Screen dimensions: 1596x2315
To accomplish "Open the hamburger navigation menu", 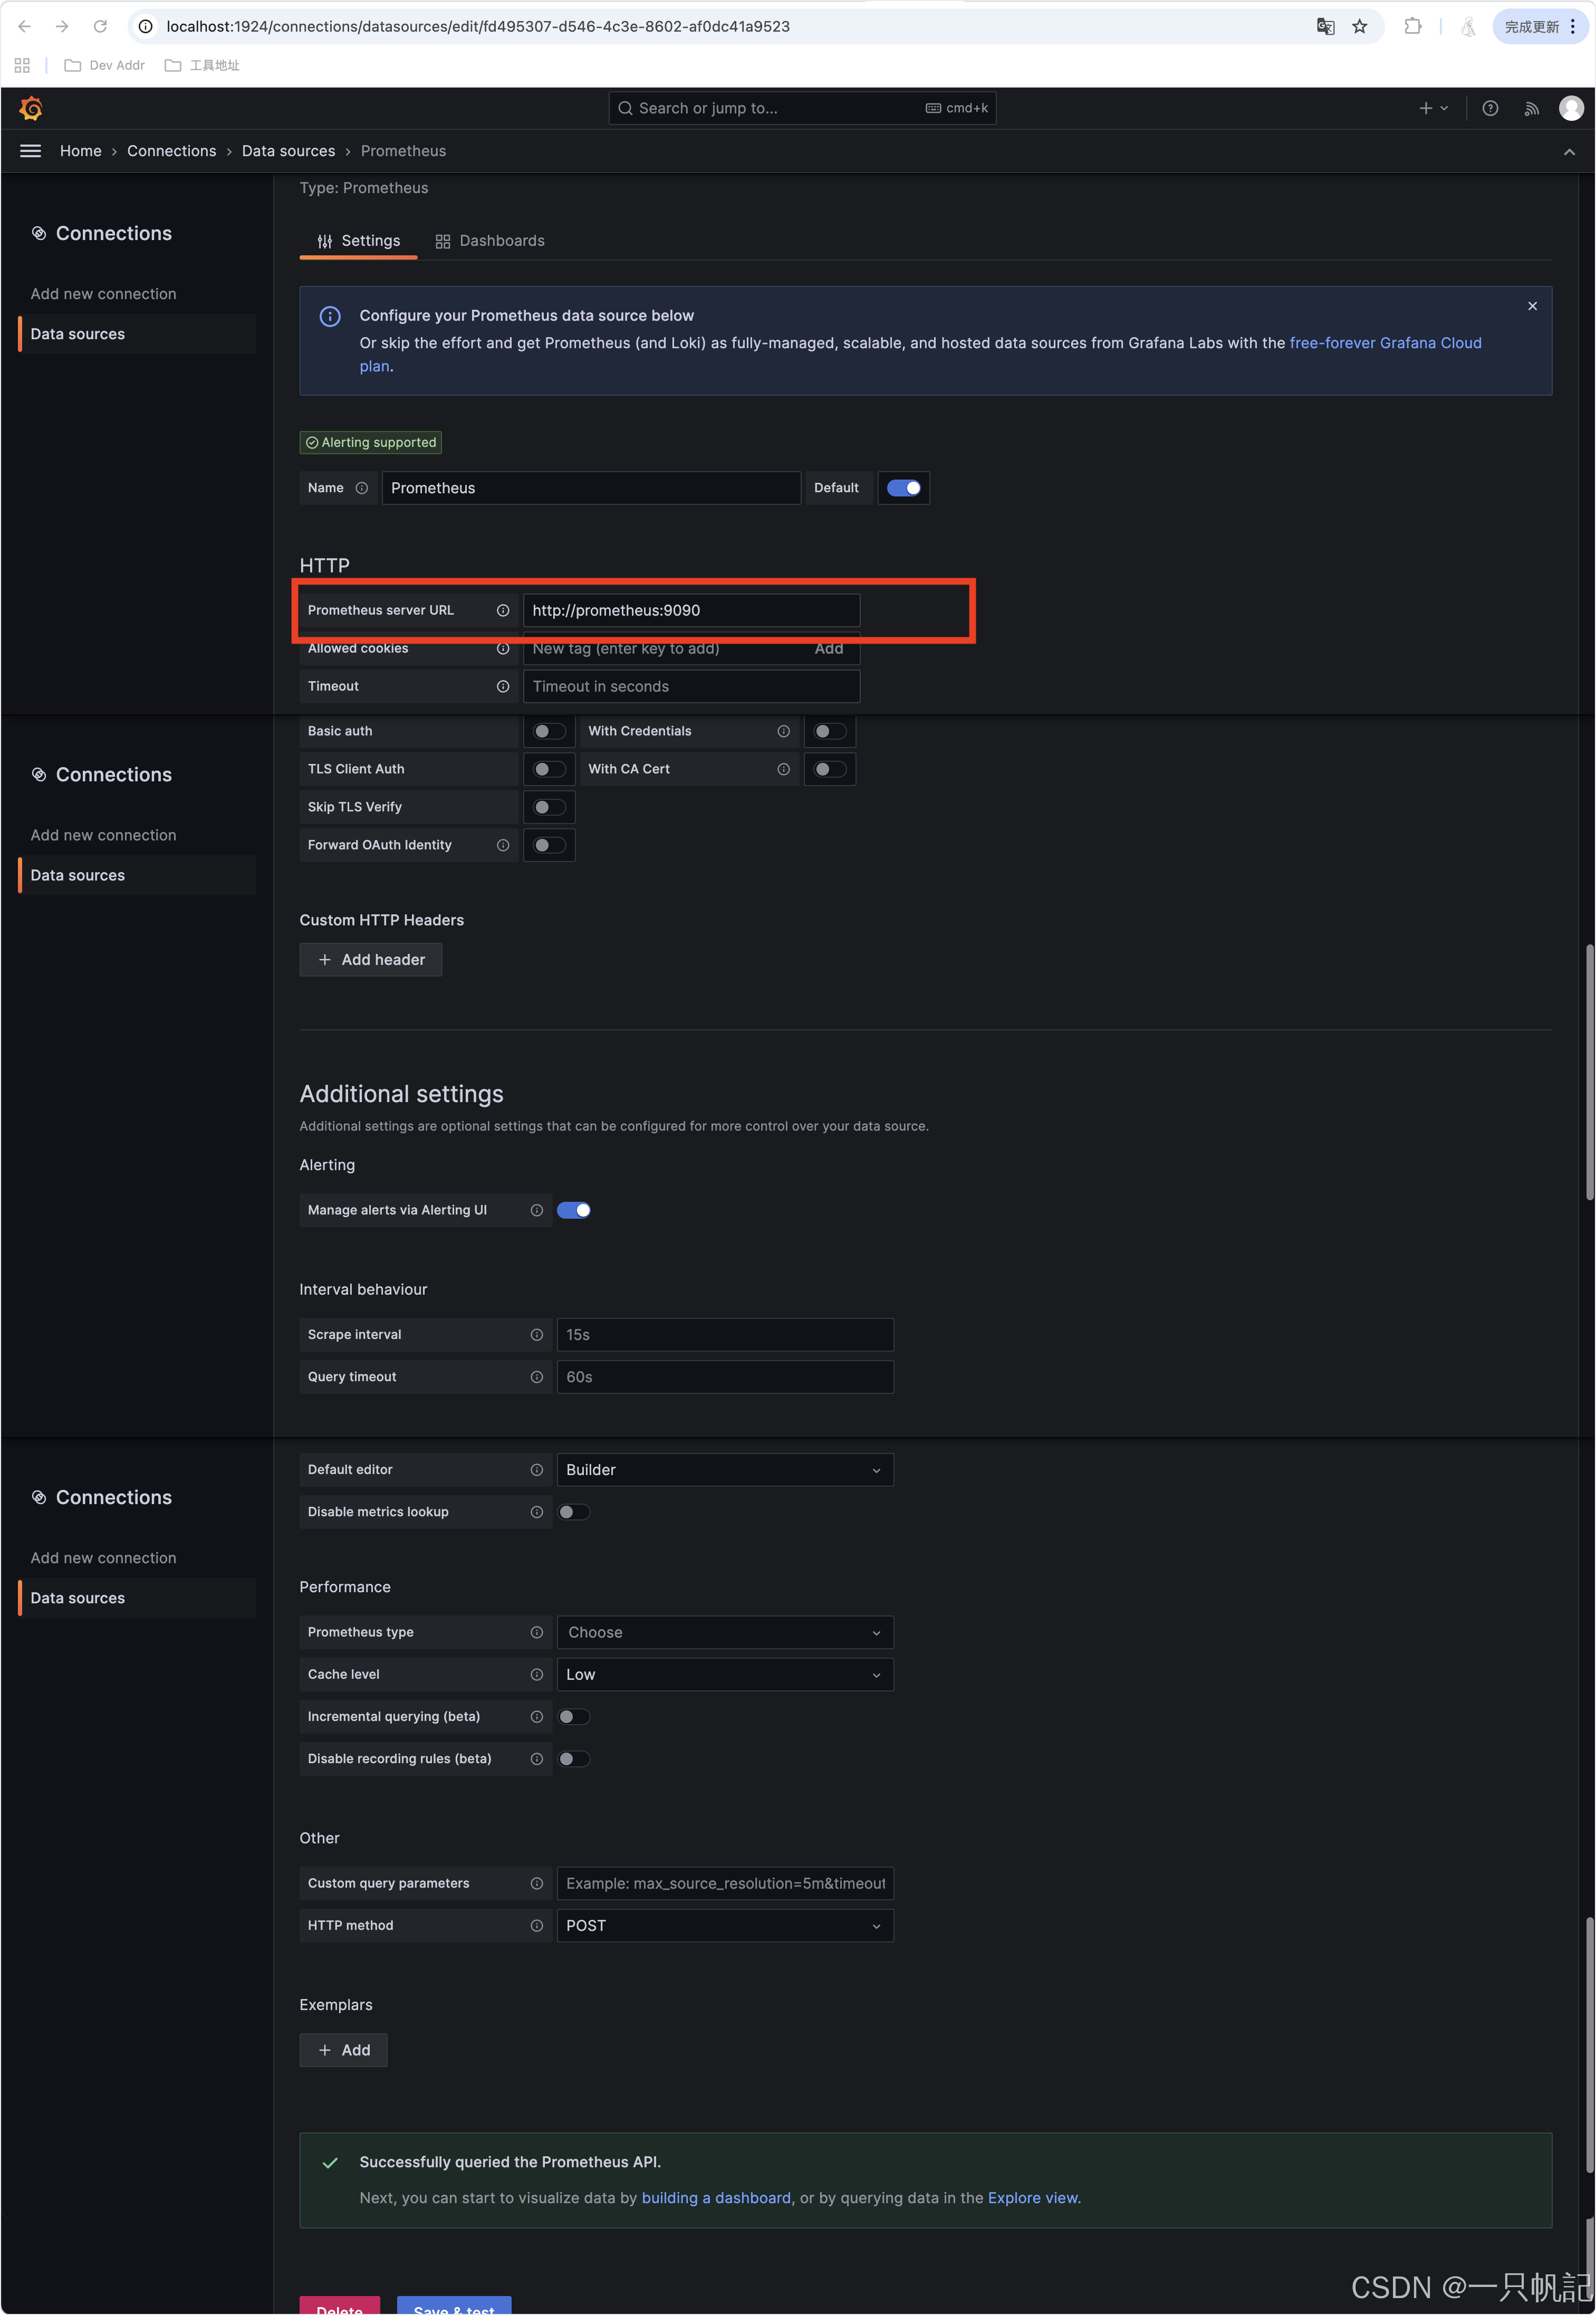I will point(30,151).
